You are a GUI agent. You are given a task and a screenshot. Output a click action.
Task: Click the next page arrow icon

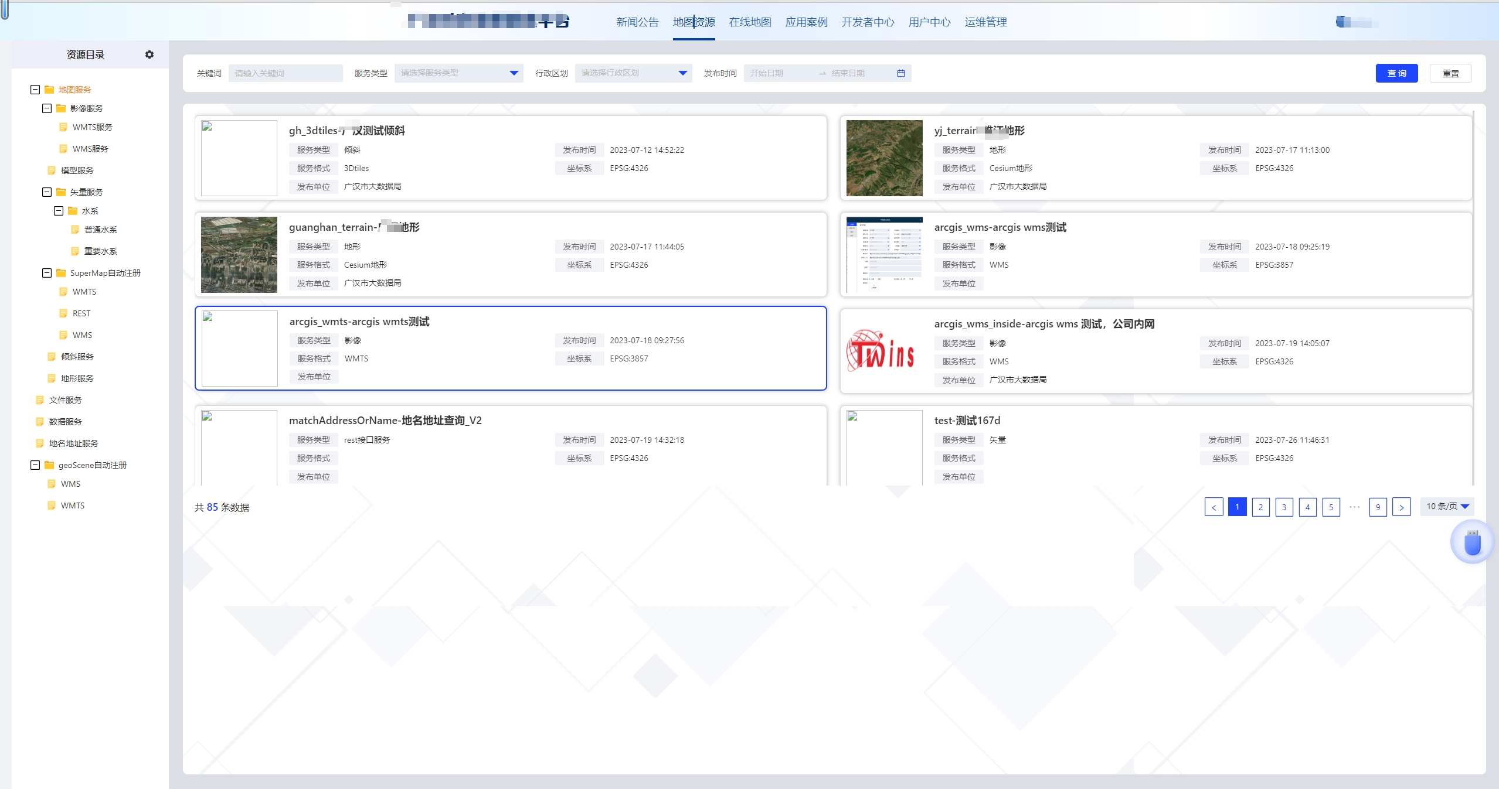[1402, 506]
